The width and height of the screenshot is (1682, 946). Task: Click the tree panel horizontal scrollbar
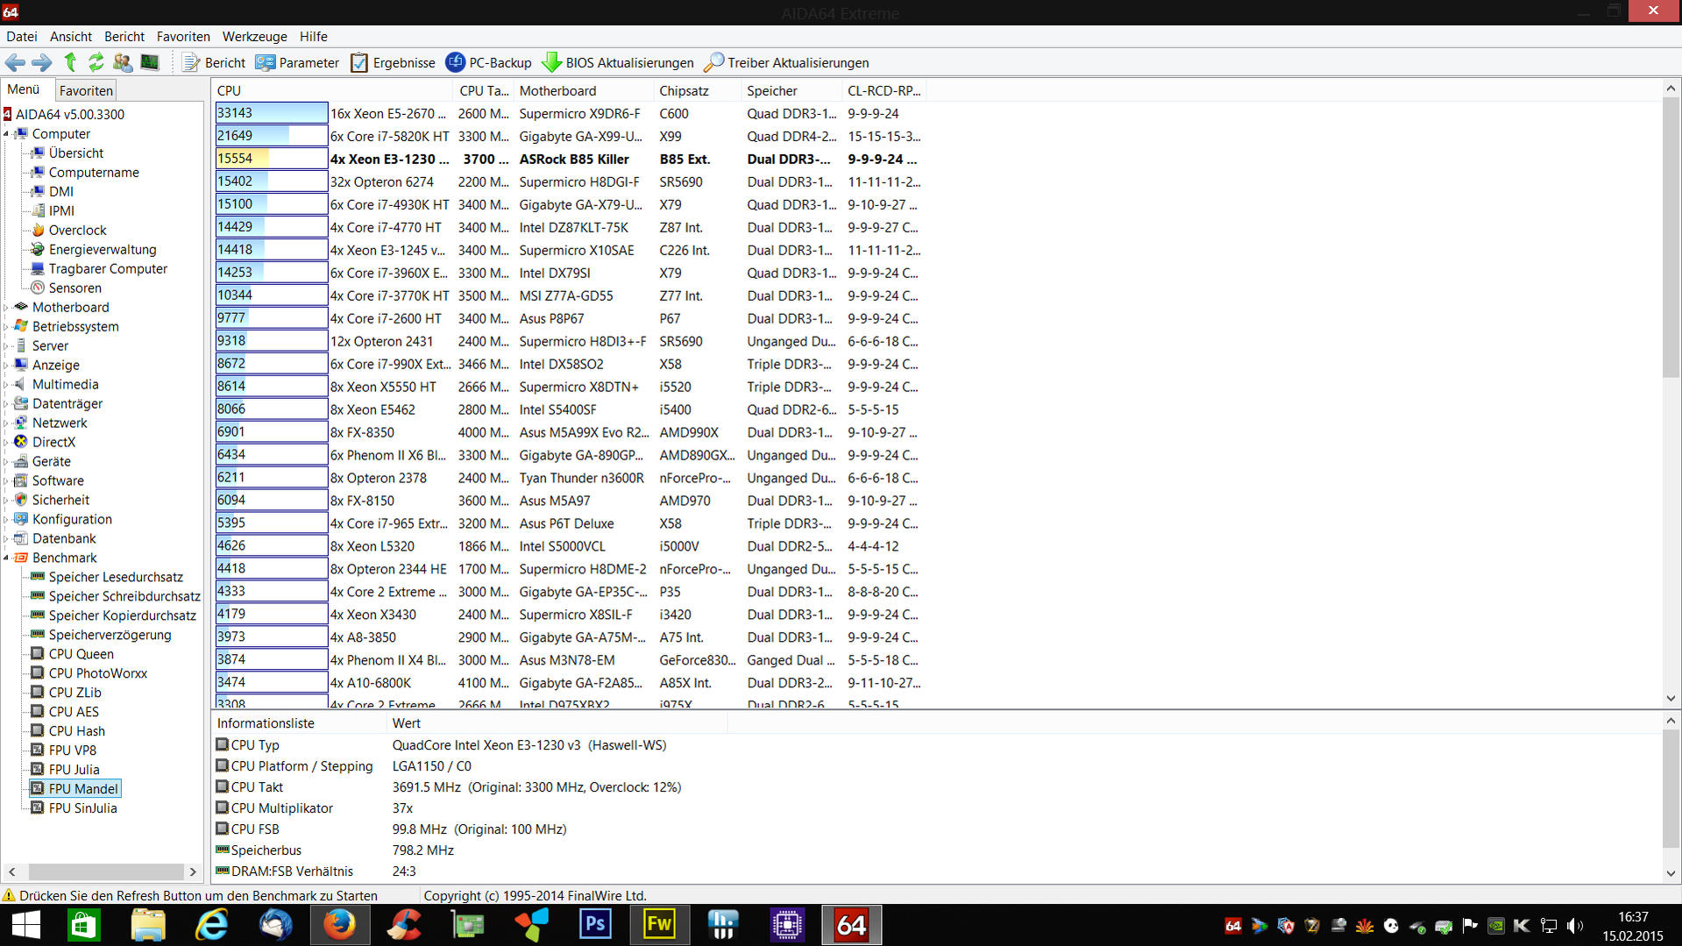(105, 871)
